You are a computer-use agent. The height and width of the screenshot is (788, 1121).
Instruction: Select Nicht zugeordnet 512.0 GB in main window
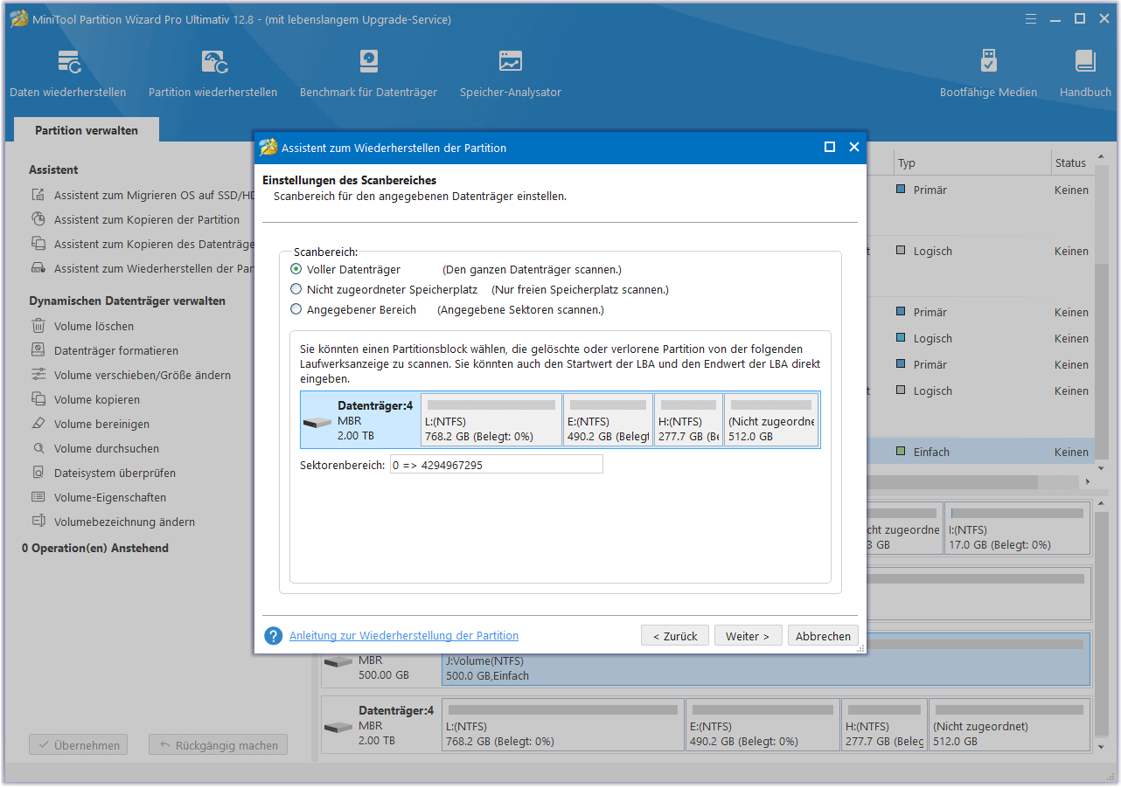(x=1009, y=725)
